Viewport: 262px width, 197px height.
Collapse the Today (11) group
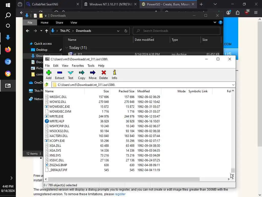tap(66, 48)
